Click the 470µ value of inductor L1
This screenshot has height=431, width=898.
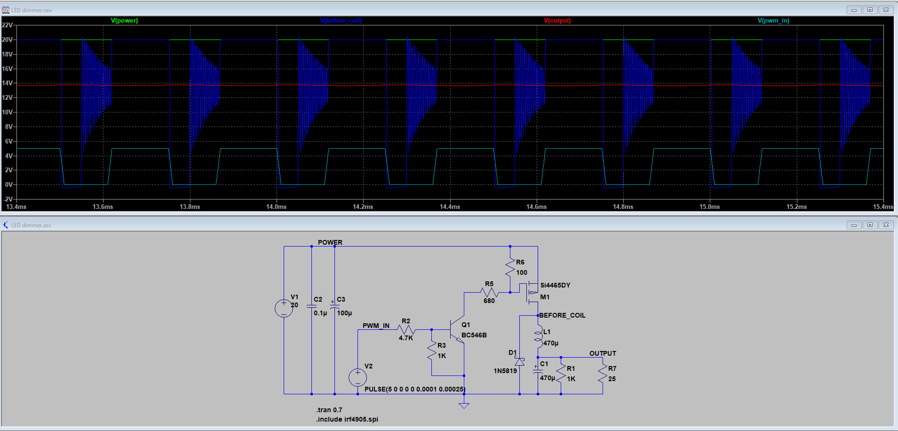(551, 343)
